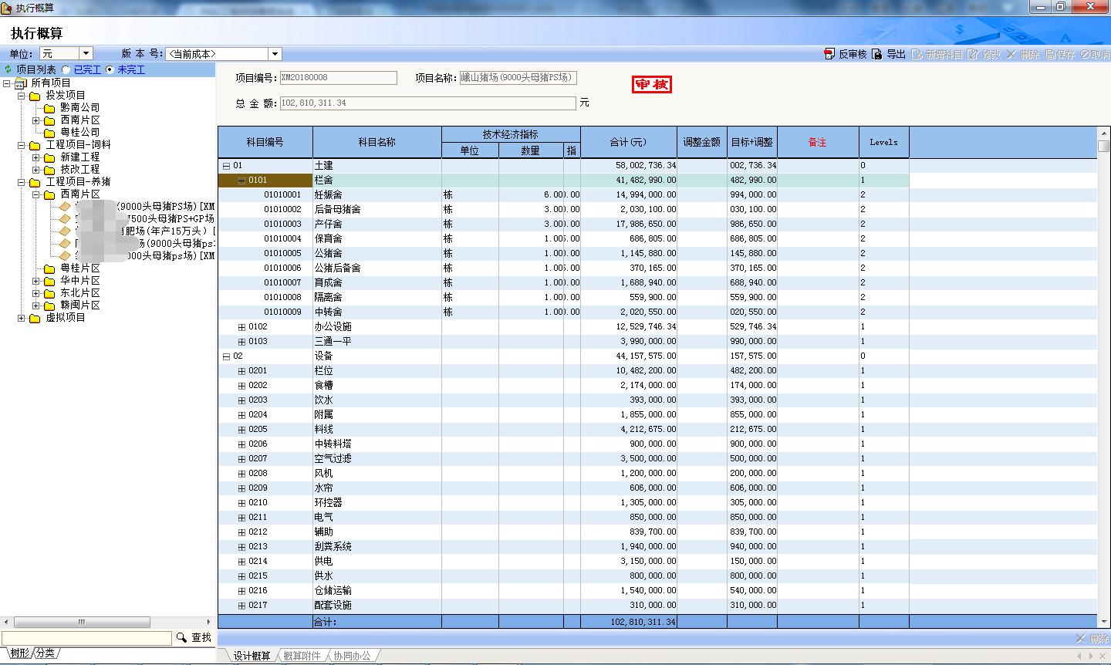1111x665 pixels.
Task: Expand the 华中片区 tree node
Action: (36, 281)
